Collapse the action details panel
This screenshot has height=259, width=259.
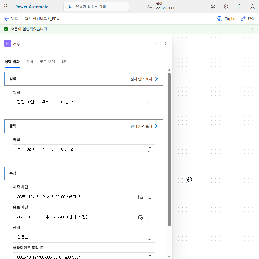(x=166, y=43)
